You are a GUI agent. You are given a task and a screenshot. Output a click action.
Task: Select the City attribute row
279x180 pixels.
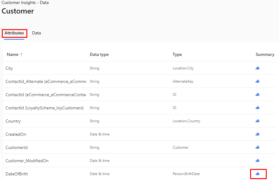pyautogui.click(x=9, y=68)
